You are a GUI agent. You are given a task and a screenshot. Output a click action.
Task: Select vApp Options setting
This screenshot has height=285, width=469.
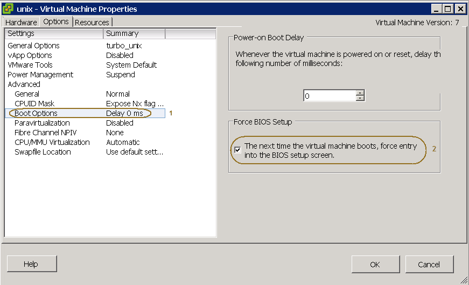(30, 55)
